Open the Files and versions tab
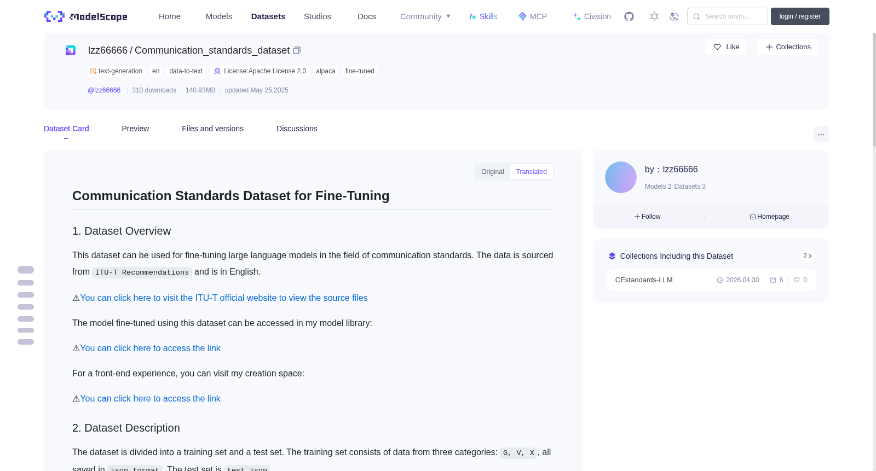 (213, 129)
